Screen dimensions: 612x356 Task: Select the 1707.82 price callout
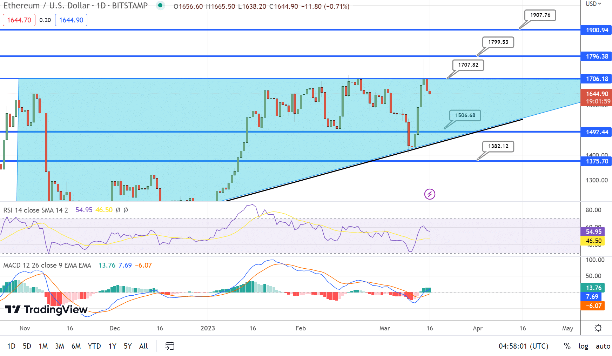[x=468, y=65]
